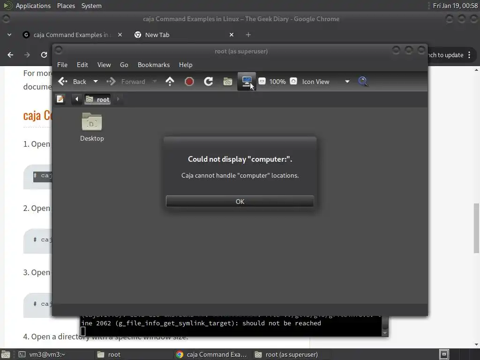Viewport: 480px width, 360px height.
Task: Open the Go menu in Caja
Action: [x=124, y=65]
